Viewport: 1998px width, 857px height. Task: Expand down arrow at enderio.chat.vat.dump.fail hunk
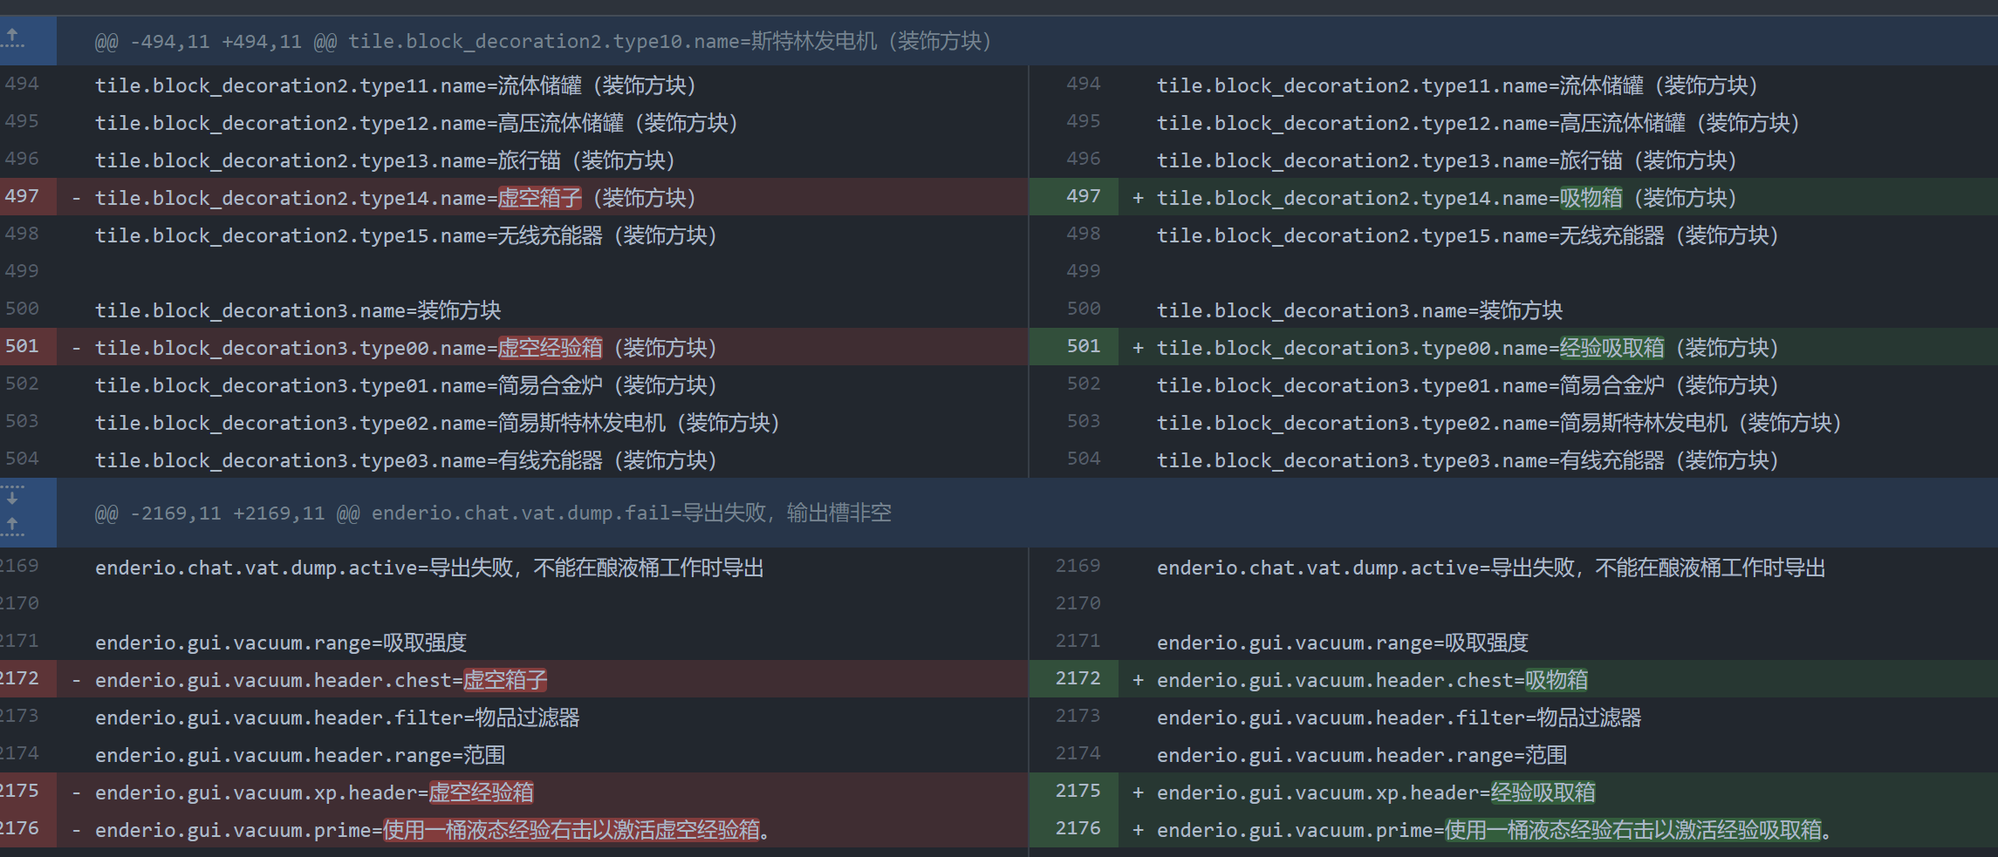coord(13,497)
